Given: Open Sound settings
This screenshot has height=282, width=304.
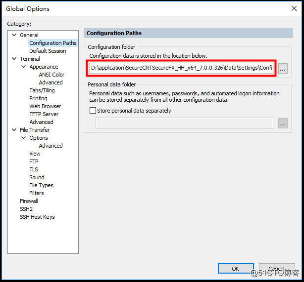Looking at the screenshot, I should [x=37, y=177].
